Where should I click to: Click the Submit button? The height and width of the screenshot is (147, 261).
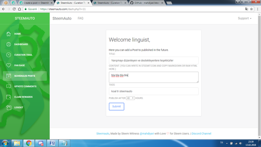[117, 107]
